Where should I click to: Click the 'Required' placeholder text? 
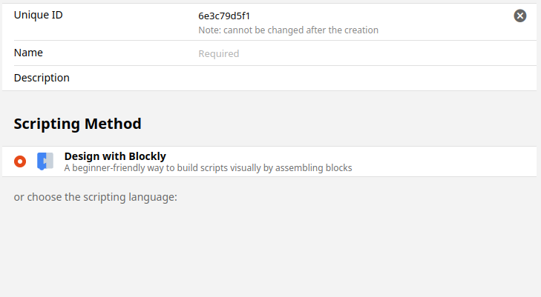(x=218, y=53)
